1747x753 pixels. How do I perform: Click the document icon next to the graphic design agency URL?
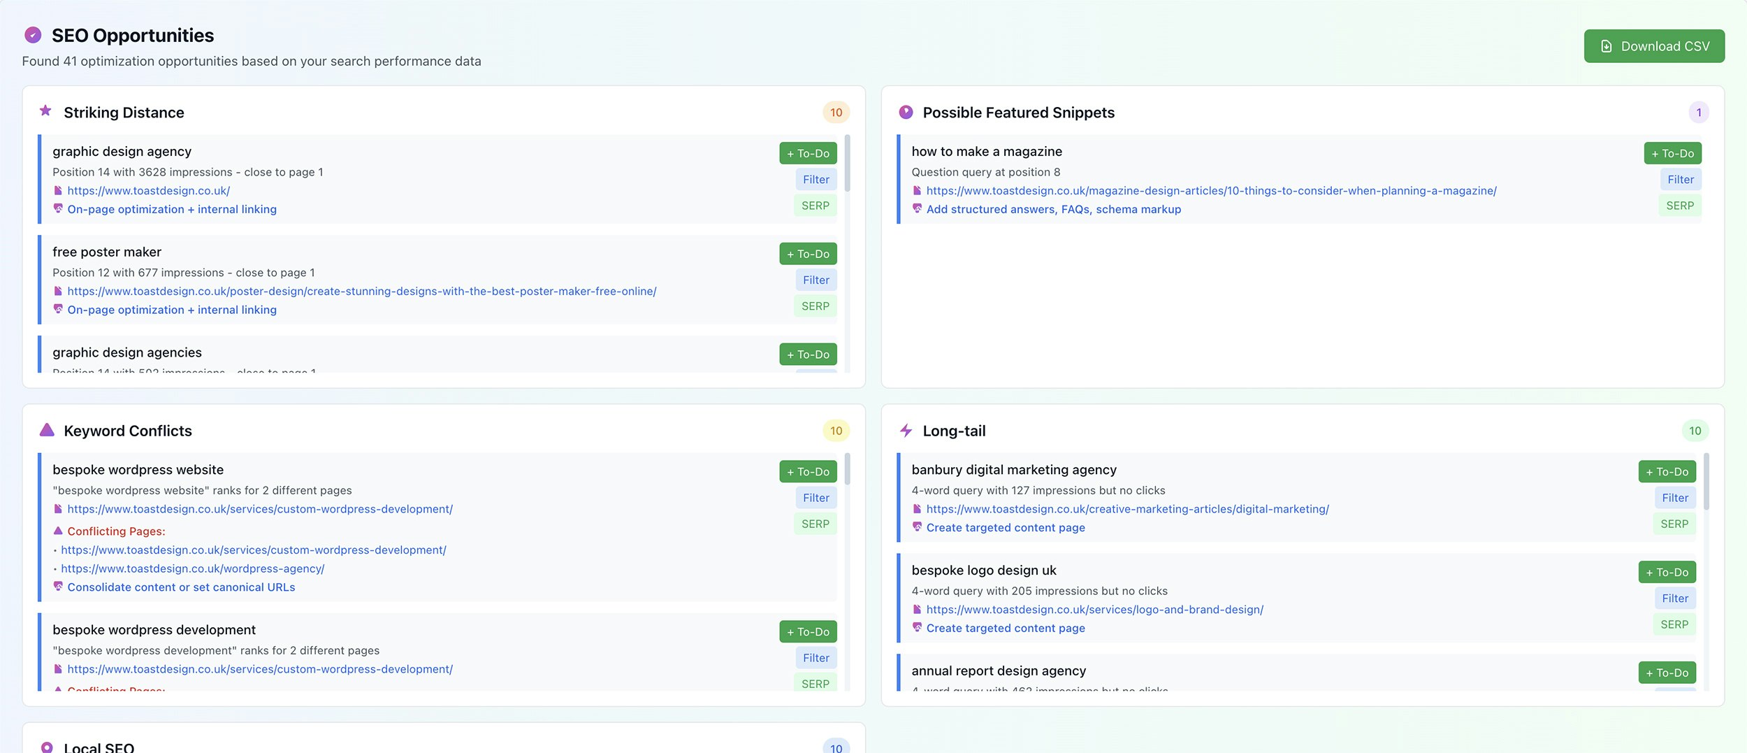58,190
